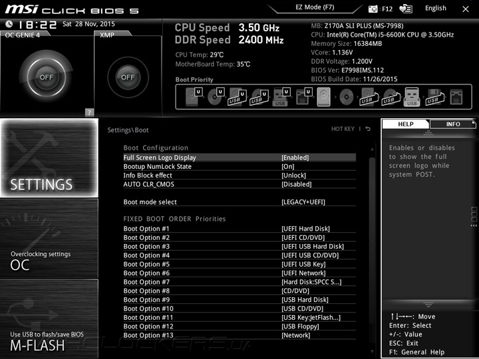
Task: Select the Boot Option #8 row label
Action: click(x=146, y=291)
